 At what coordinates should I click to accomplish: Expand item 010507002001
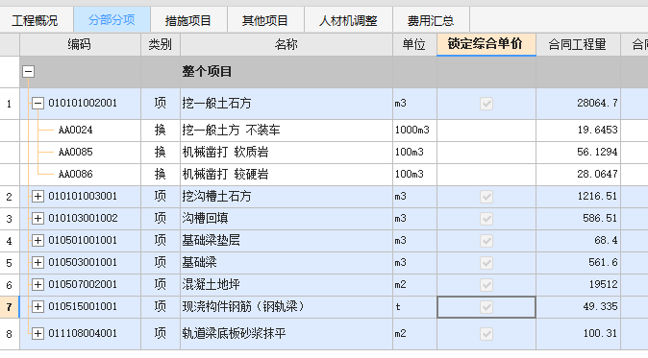[x=37, y=285]
